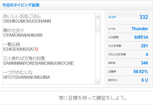The height and width of the screenshot is (105, 153).
Task: Click the accuracy value 98.62%
Action: tap(141, 71)
